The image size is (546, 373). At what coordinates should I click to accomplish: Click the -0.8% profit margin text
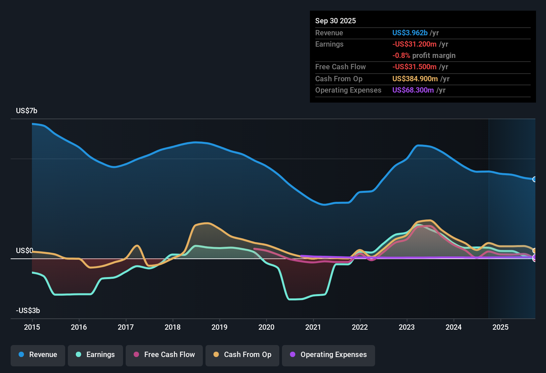point(424,55)
